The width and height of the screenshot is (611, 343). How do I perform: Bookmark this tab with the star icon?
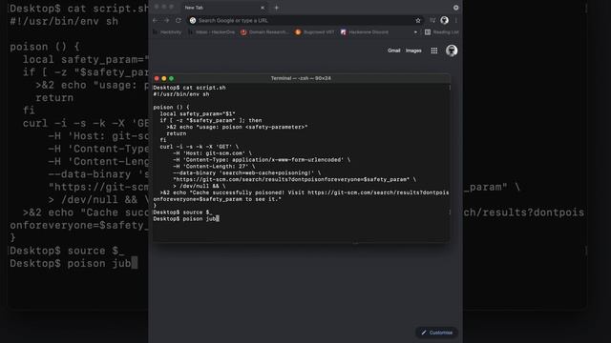[418, 20]
